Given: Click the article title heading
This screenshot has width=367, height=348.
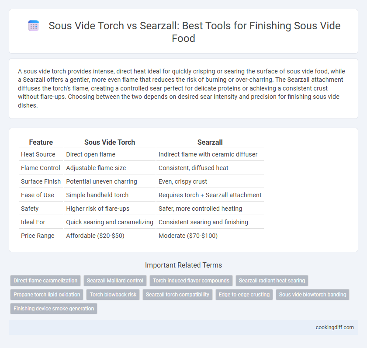Looking at the screenshot, I should point(183,32).
